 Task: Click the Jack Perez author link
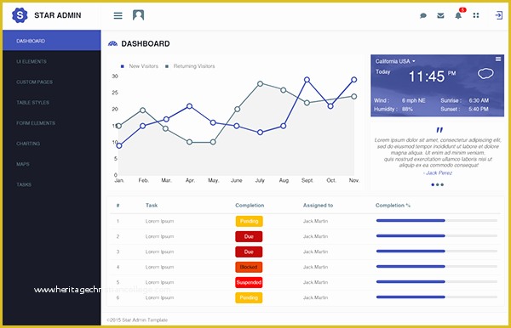[438, 172]
